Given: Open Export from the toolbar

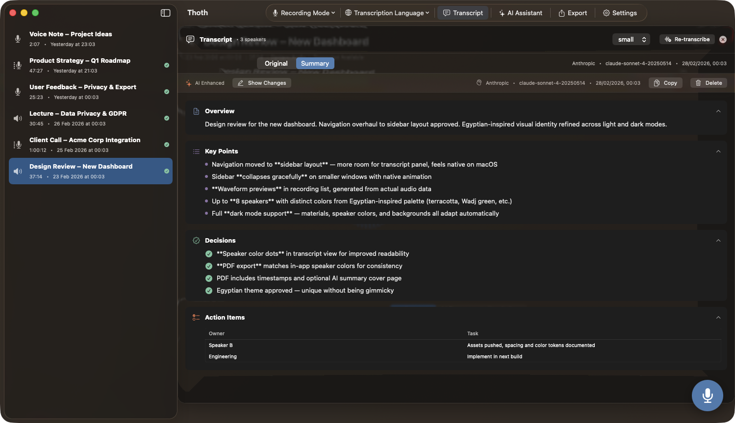Looking at the screenshot, I should [572, 13].
